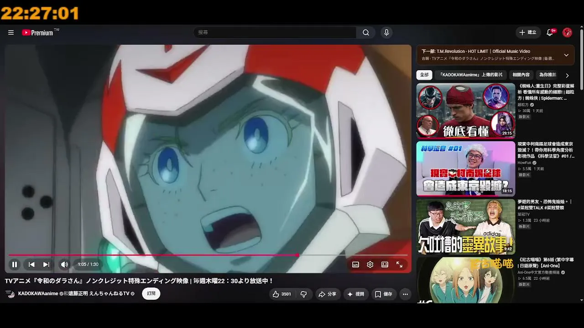Image resolution: width=584 pixels, height=328 pixels.
Task: Start voice search with the microphone
Action: 386,33
